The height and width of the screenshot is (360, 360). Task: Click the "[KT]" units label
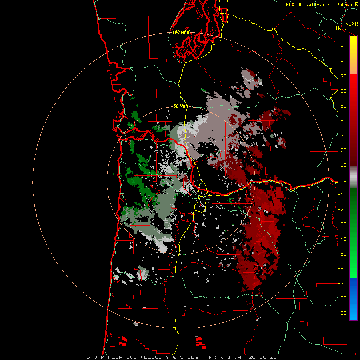[x=342, y=28]
